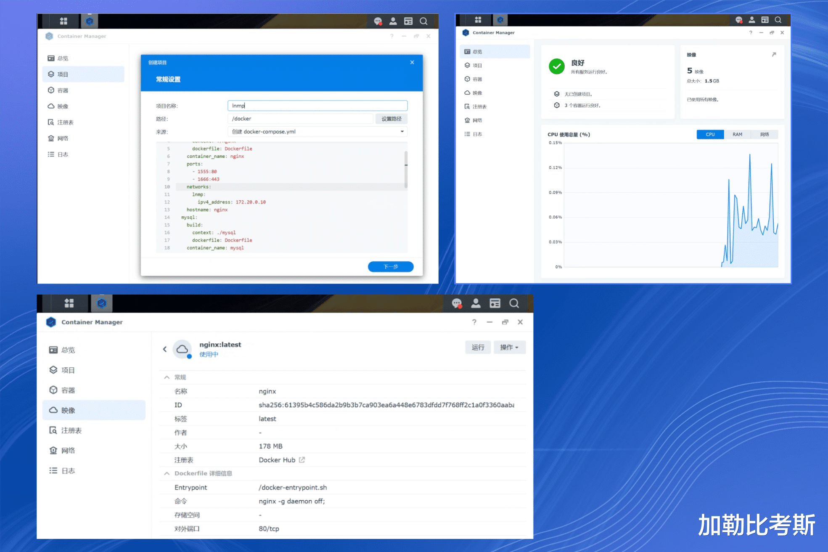Open Docker Hub external link icon
828x552 pixels.
(x=302, y=460)
